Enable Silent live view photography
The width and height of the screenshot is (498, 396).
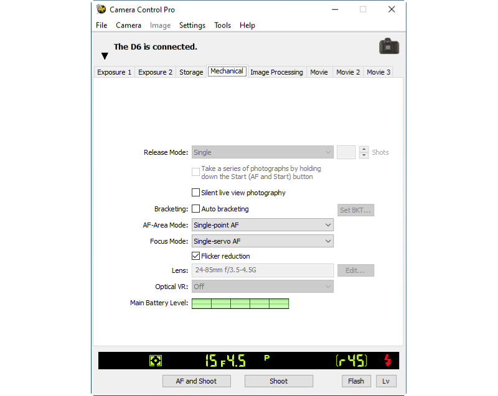195,193
